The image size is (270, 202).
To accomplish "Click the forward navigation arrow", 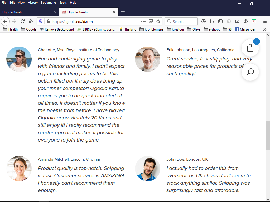I will coord(14,22).
